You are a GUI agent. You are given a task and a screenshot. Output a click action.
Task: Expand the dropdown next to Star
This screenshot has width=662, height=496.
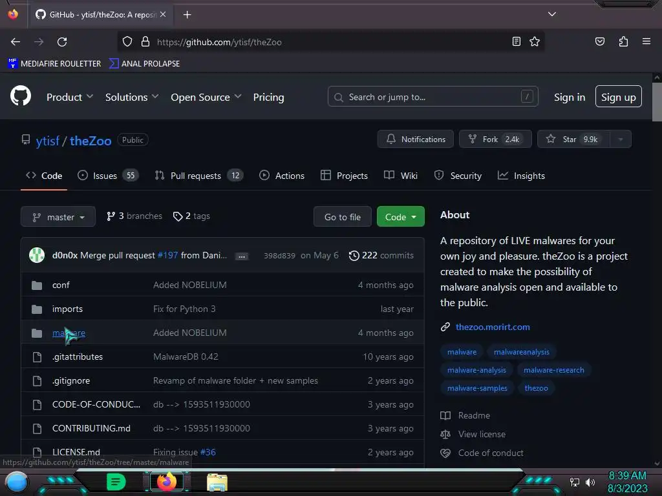pyautogui.click(x=621, y=139)
